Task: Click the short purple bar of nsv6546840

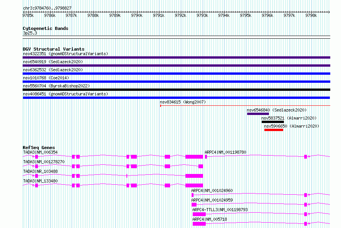Action: (258, 114)
